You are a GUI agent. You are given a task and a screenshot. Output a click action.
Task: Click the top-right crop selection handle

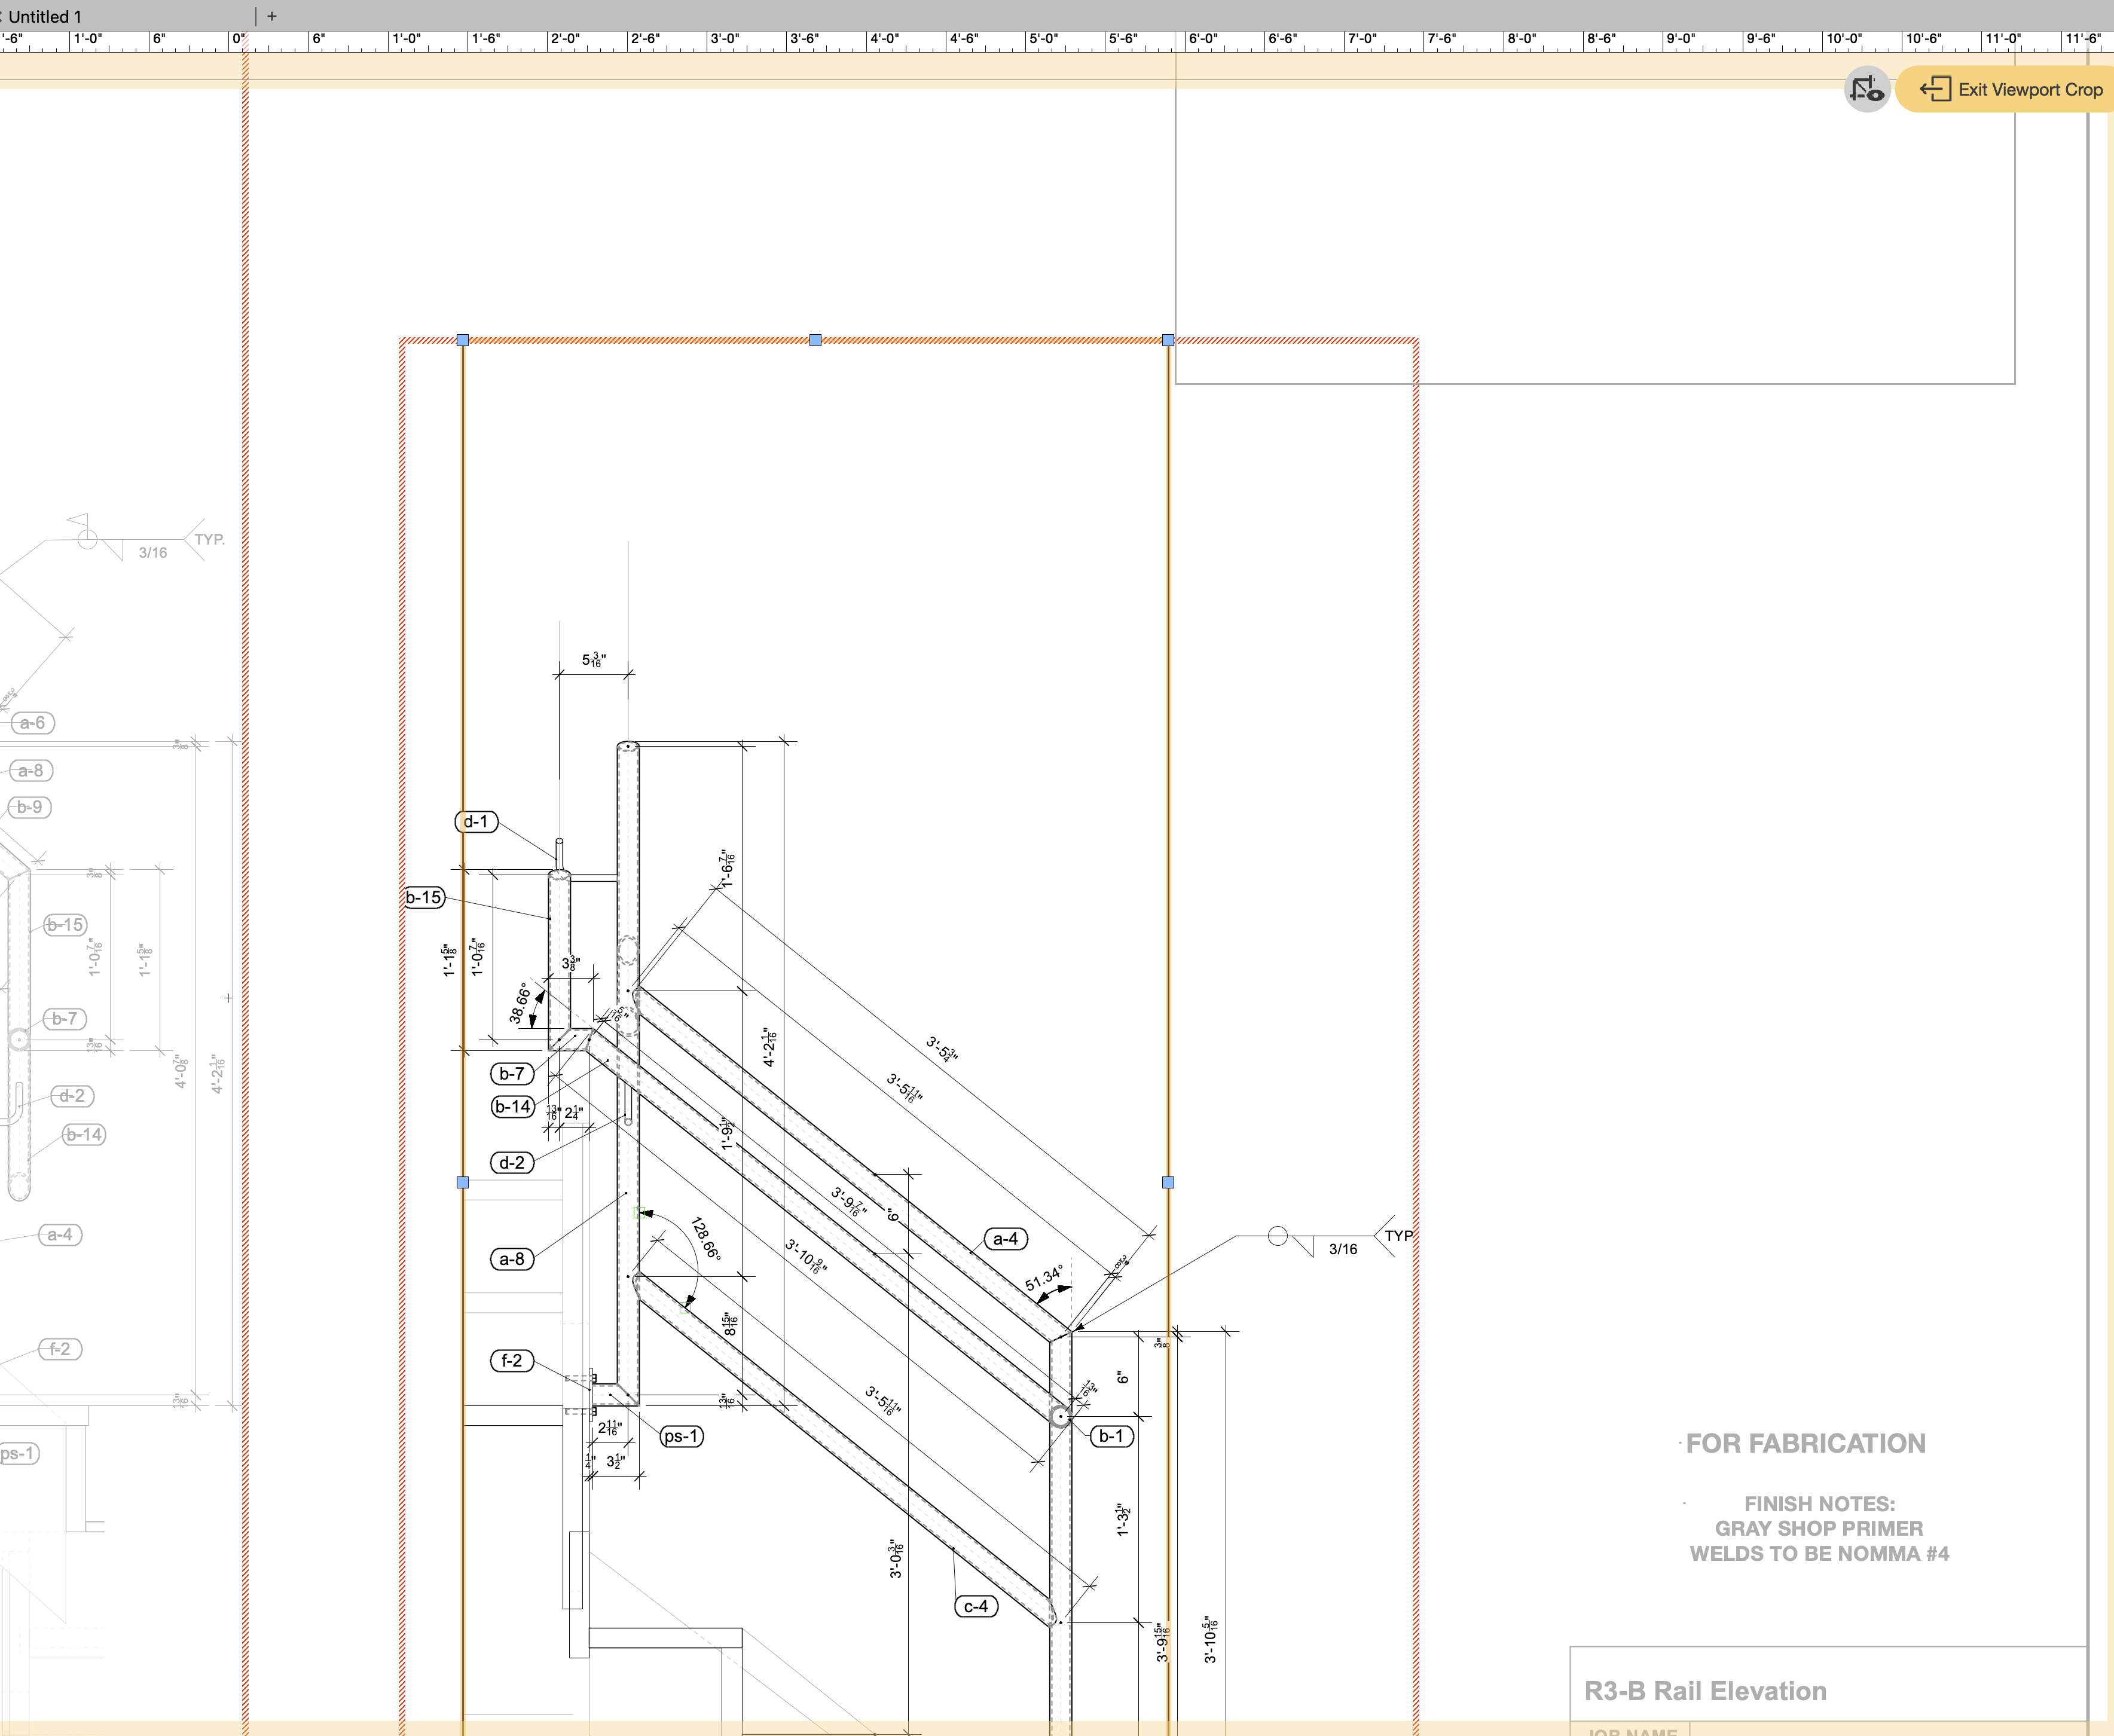tap(1168, 340)
